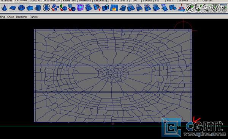This screenshot has width=228, height=139.
Task: Switch to the Deformation shelf tab
Action: 52,1
